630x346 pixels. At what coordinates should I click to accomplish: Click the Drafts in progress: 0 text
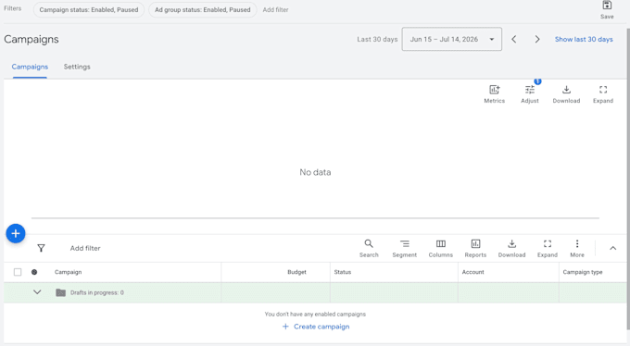click(97, 292)
